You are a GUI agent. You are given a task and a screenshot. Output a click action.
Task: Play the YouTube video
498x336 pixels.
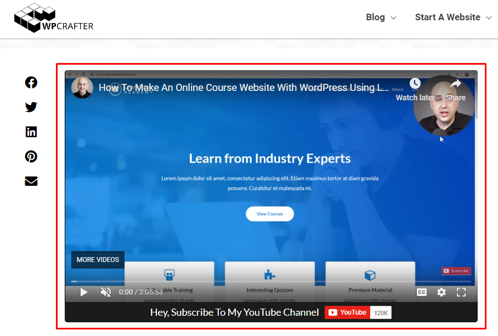click(x=84, y=292)
